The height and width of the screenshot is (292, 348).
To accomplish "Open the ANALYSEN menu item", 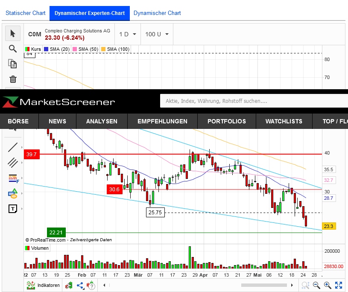I will pos(102,121).
